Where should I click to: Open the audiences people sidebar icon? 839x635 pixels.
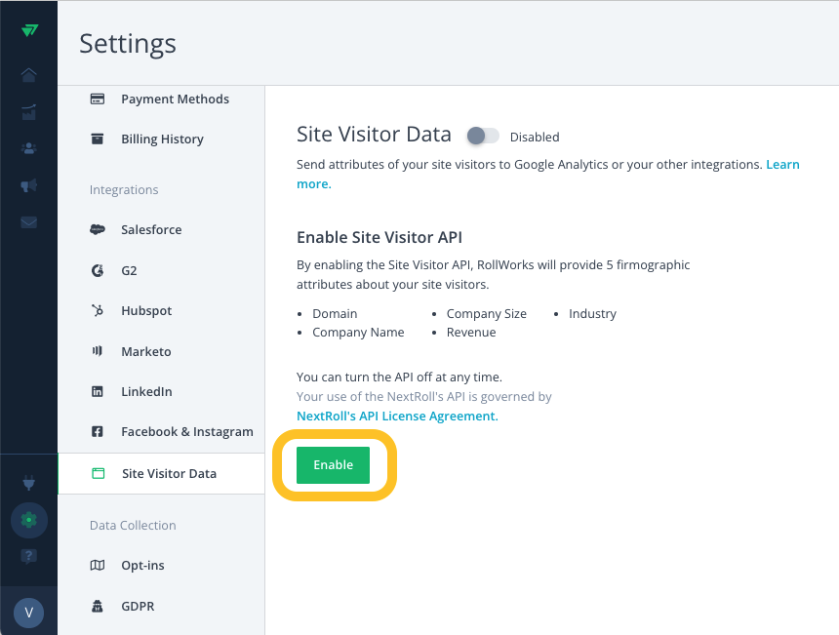29,148
